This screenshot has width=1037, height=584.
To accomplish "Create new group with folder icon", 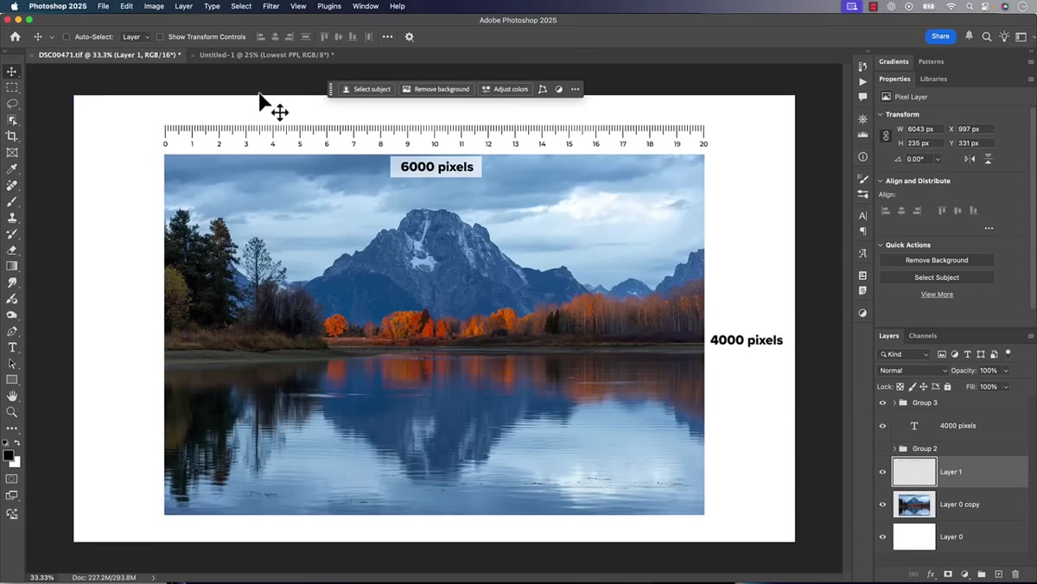I will 982,574.
